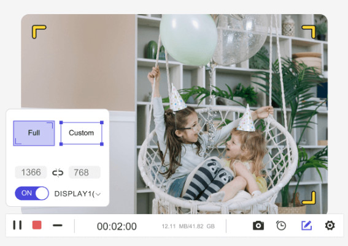Open settings with the gear icon

pos(330,225)
